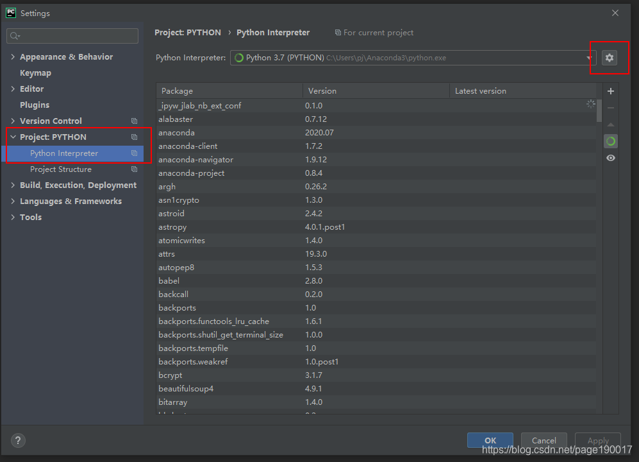Select the beautifulsoup4 package row
639x462 pixels.
376,389
